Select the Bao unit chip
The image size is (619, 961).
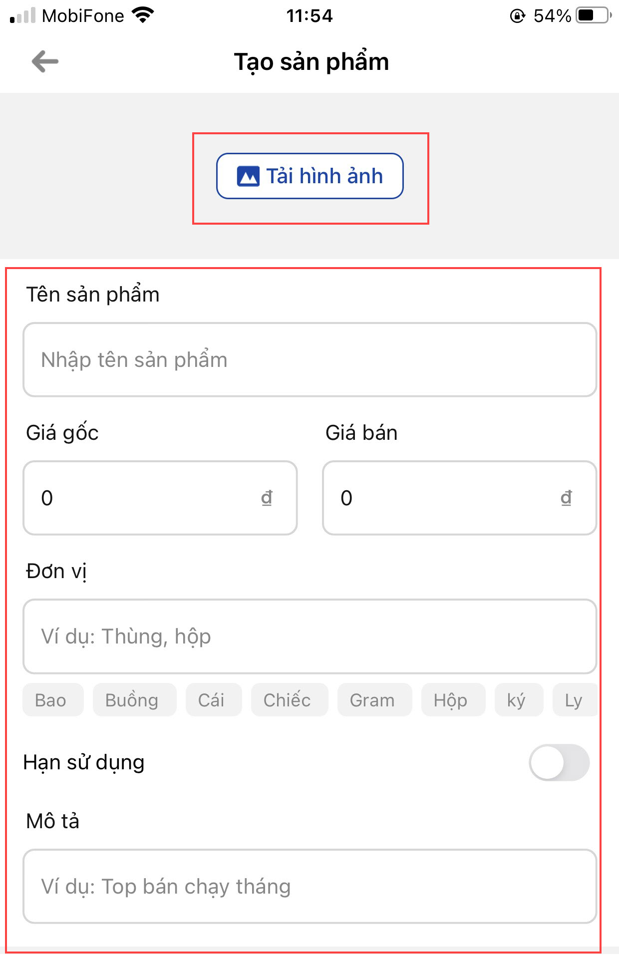tap(51, 700)
